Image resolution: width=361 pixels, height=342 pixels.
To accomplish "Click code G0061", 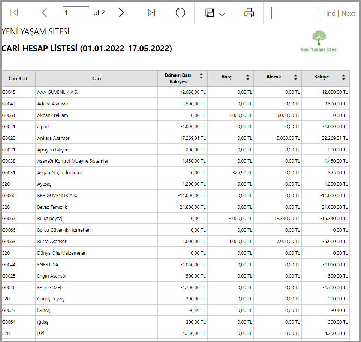I will (x=9, y=115).
